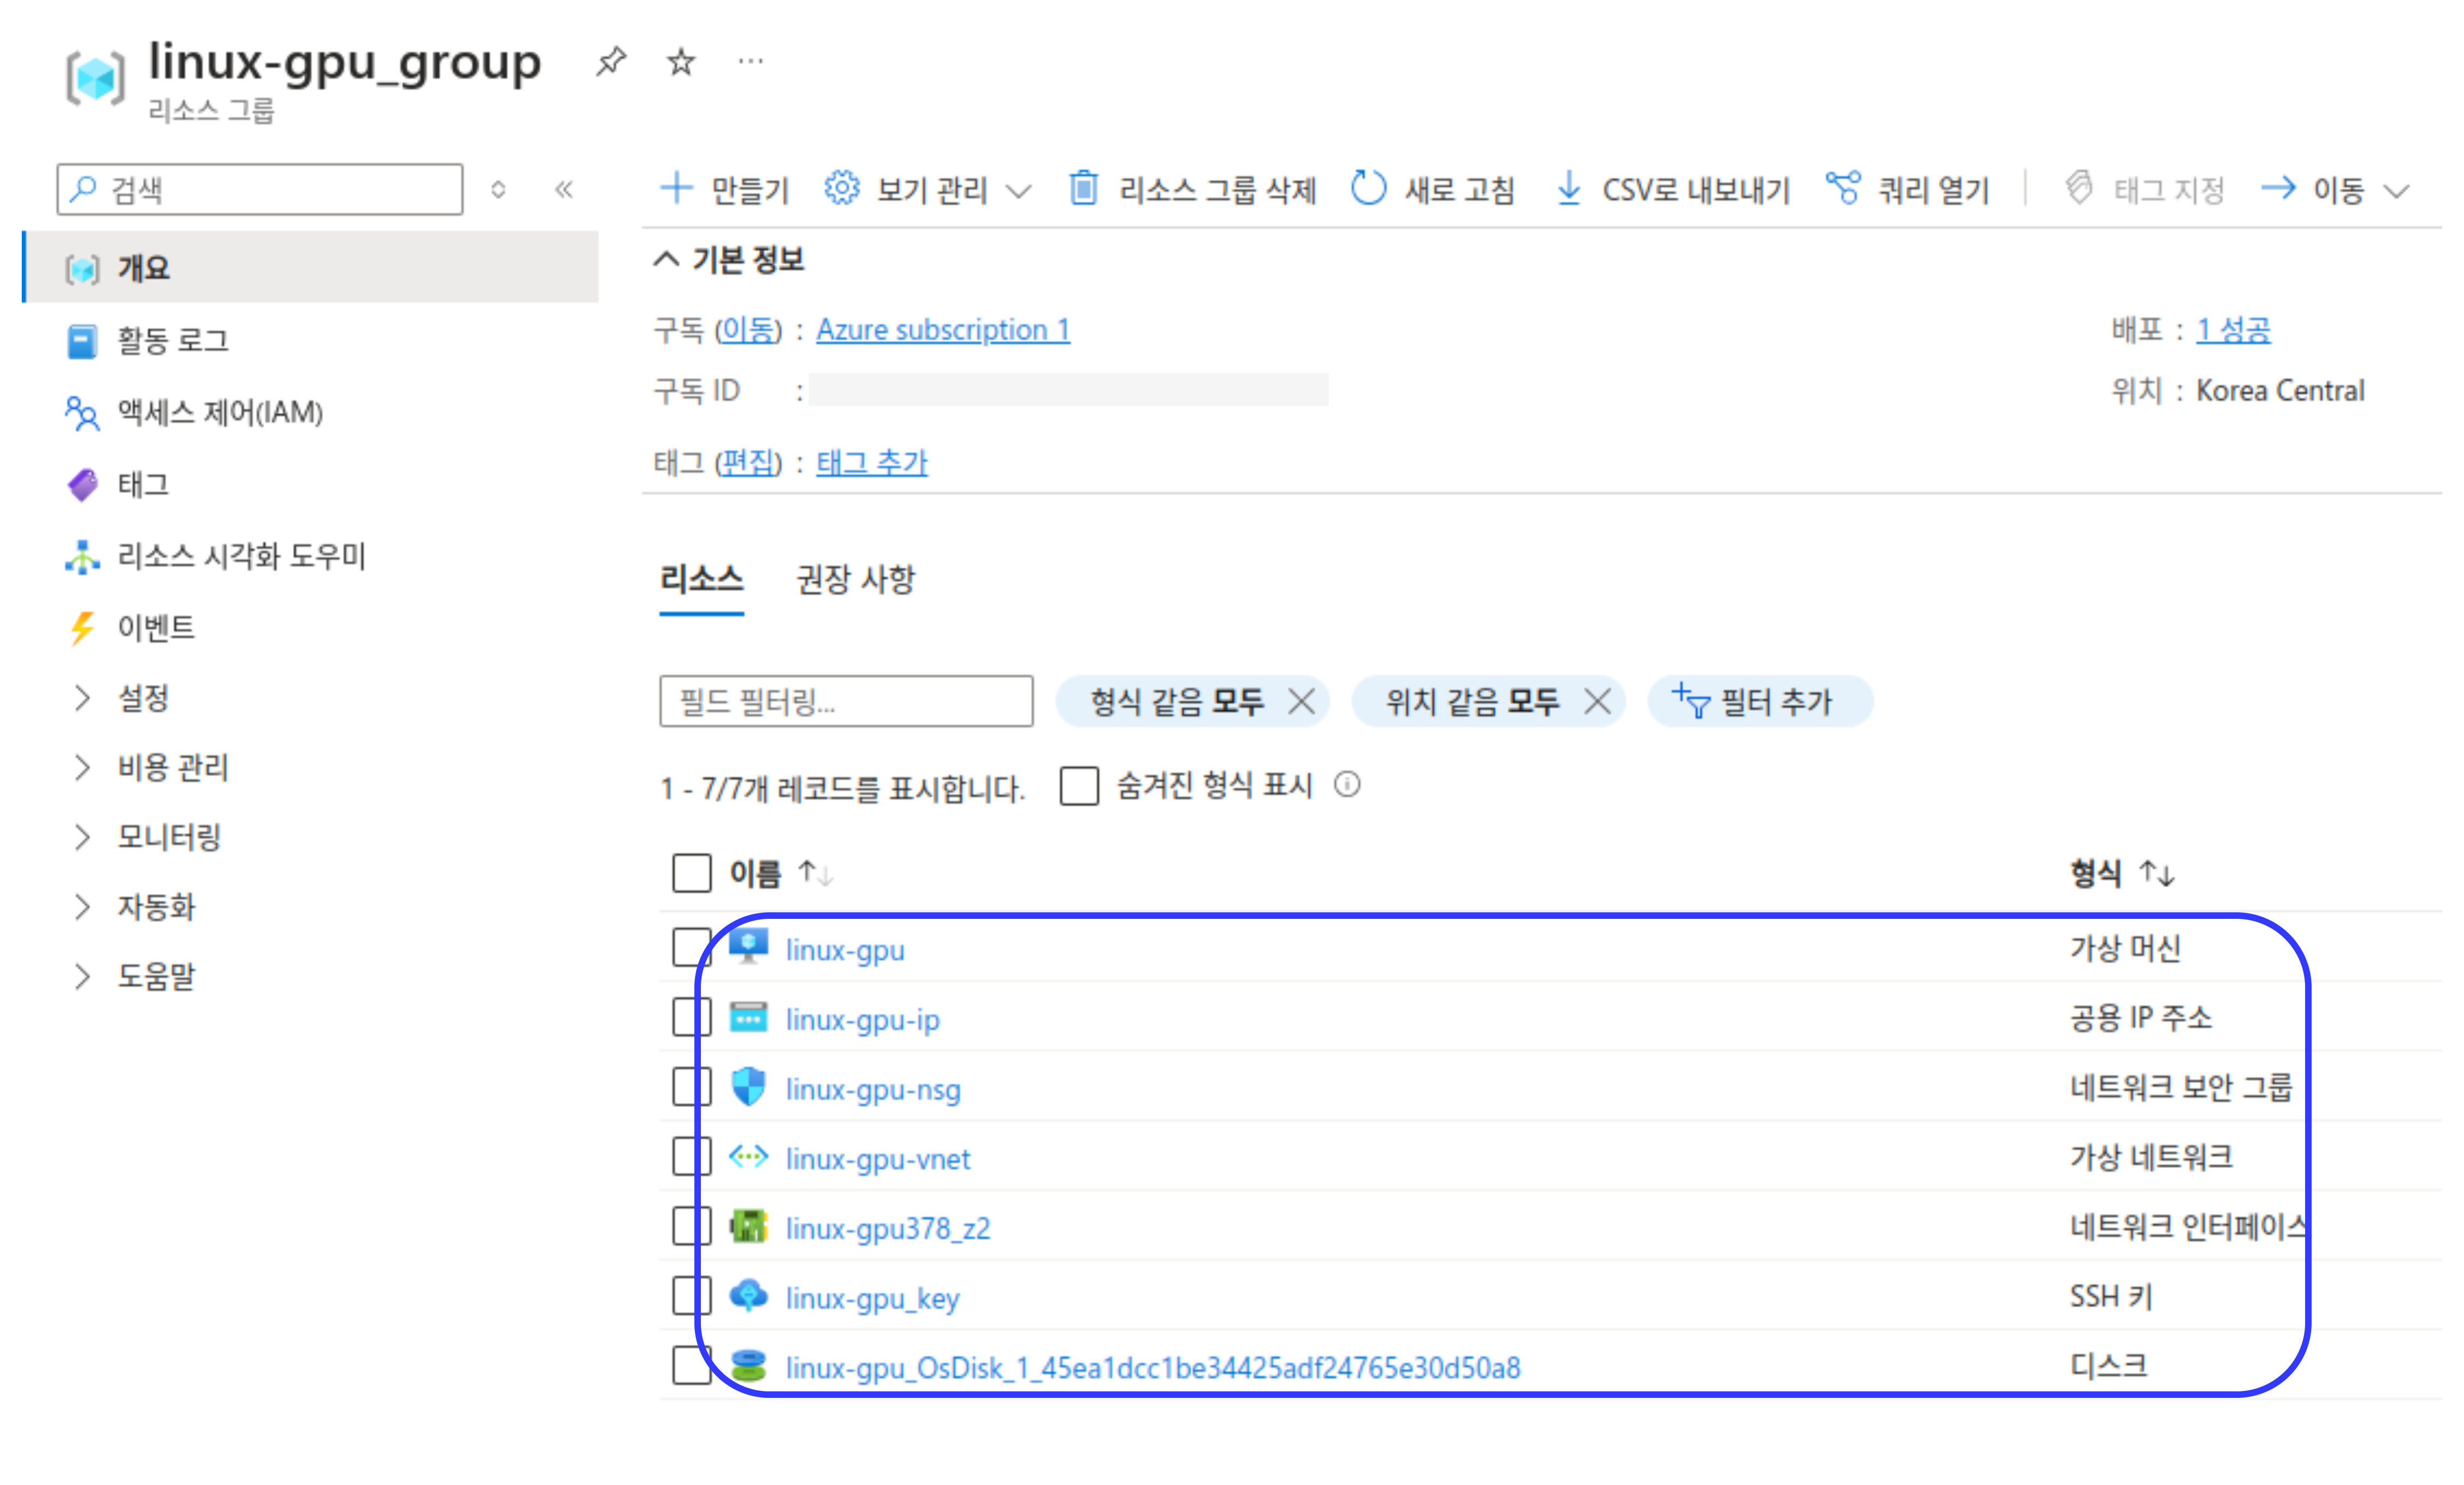Image resolution: width=2464 pixels, height=1485 pixels.
Task: Select the 리소스 tab
Action: click(x=701, y=579)
